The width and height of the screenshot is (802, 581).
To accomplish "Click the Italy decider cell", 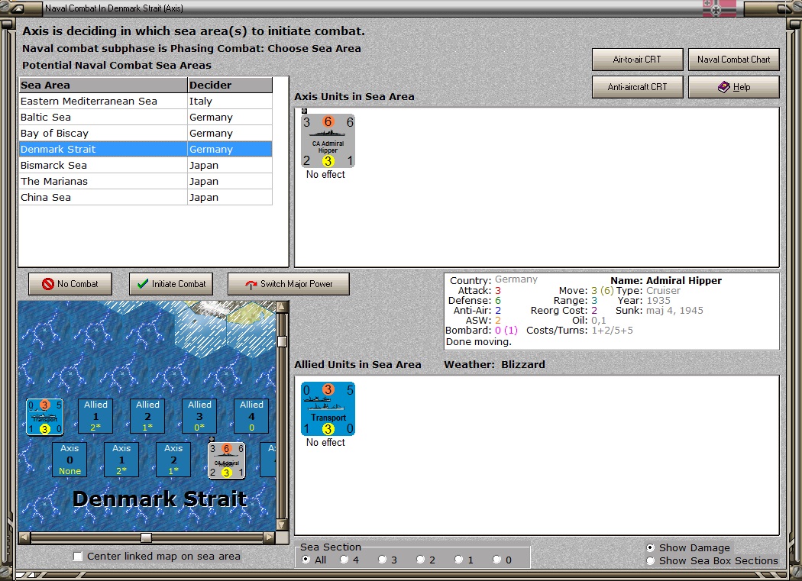I will (230, 102).
